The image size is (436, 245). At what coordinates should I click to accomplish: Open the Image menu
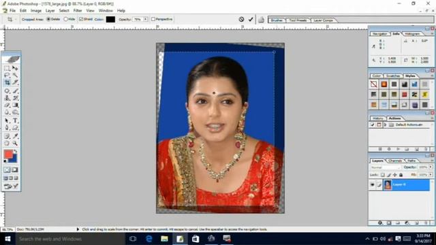click(x=36, y=11)
